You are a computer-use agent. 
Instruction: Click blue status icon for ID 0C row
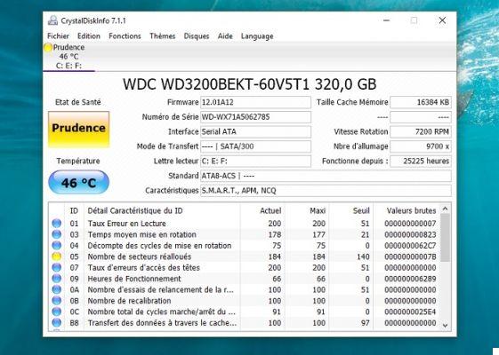click(x=57, y=312)
